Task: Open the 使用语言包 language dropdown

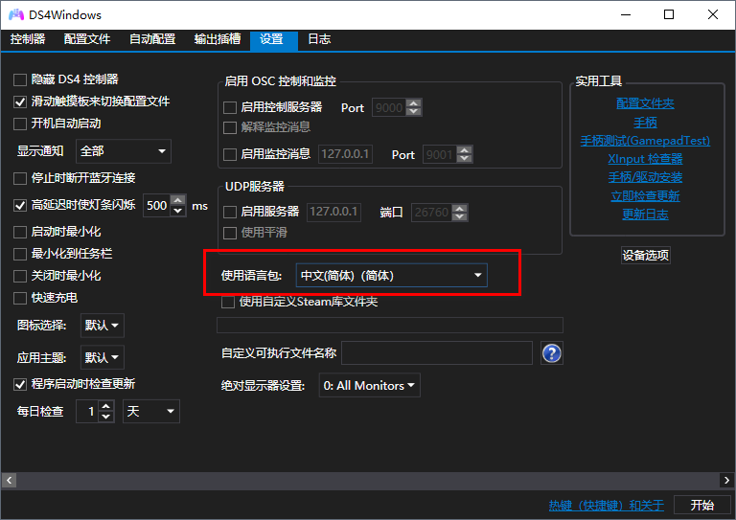Action: point(391,275)
